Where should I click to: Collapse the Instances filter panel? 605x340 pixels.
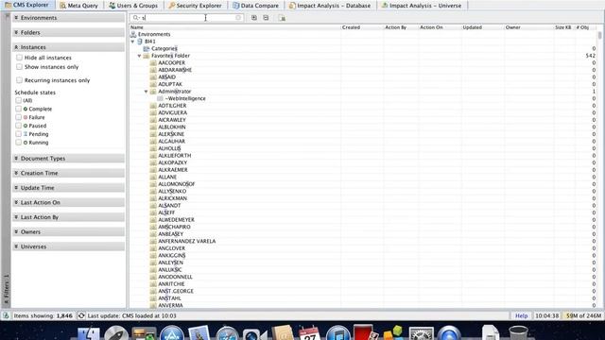pos(69,47)
